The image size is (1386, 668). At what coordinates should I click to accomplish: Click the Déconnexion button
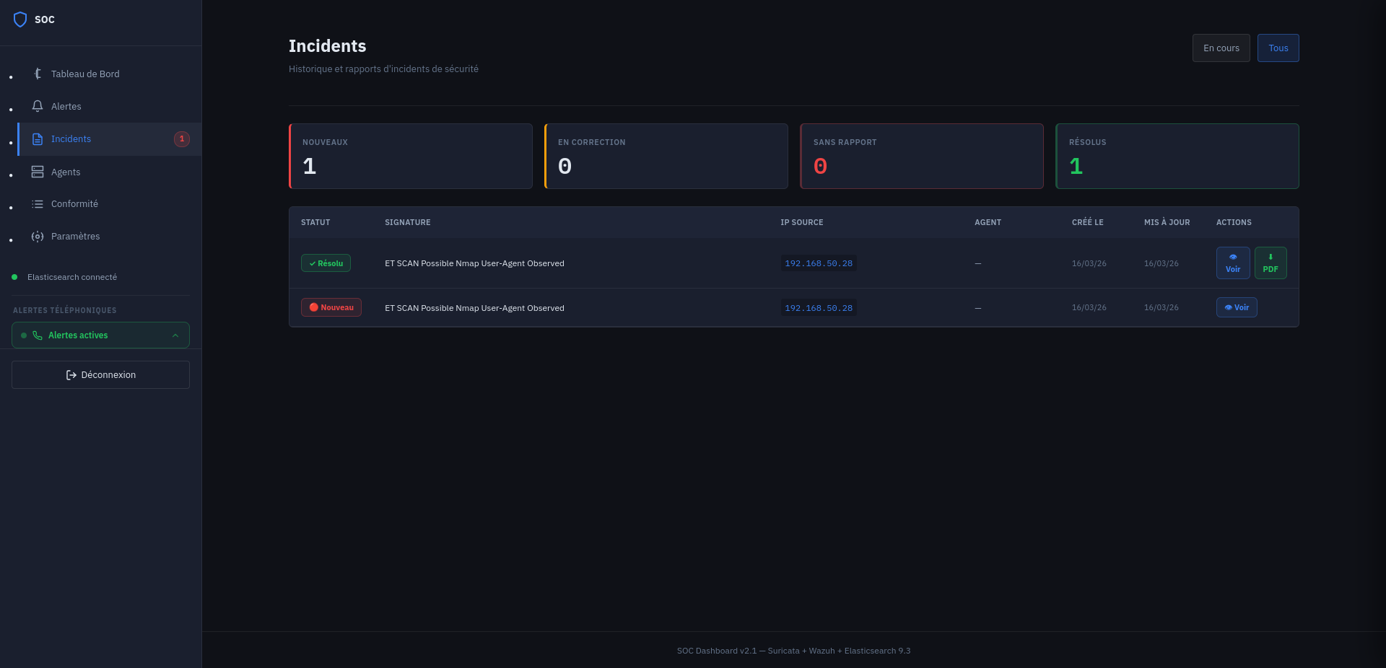(x=100, y=374)
